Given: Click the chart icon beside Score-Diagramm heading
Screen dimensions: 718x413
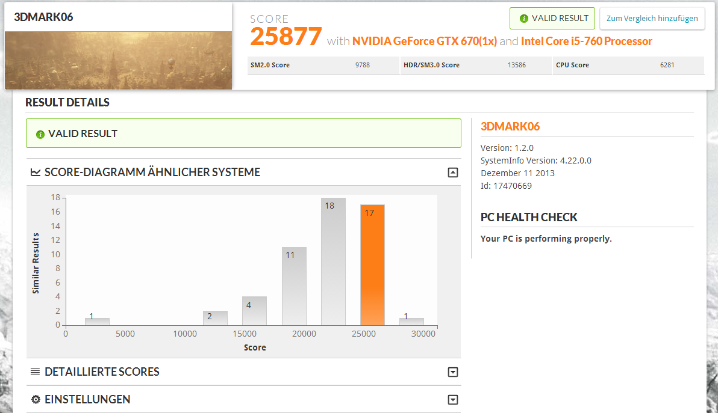Looking at the screenshot, I should [x=36, y=173].
